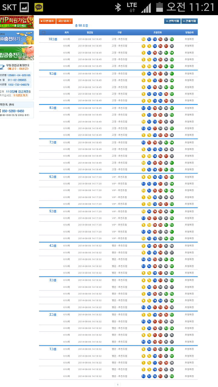
Task: Select the 5그룹 group label
Action: point(53,211)
